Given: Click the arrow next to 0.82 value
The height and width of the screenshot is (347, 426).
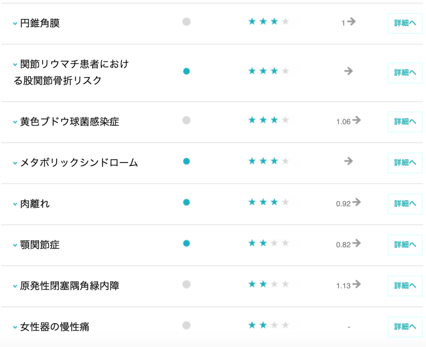Looking at the screenshot, I should (357, 244).
